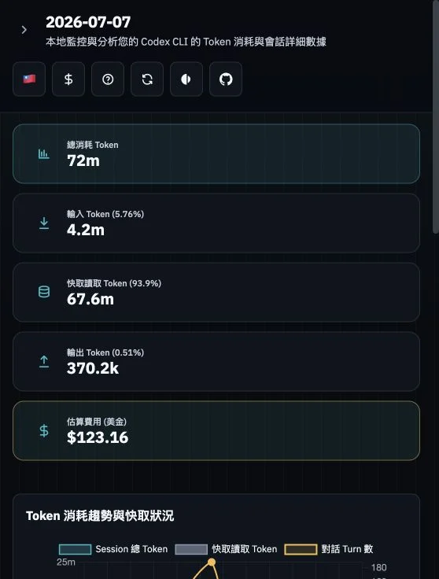Expand the sidebar chevron beside the date
Screen dimensions: 439x579
coord(24,30)
